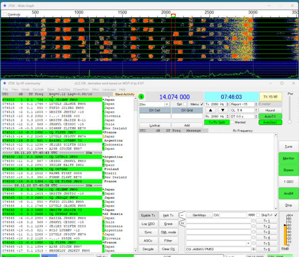Toggle the Menu checkbox
This screenshot has width=299, height=257.
tap(202, 104)
